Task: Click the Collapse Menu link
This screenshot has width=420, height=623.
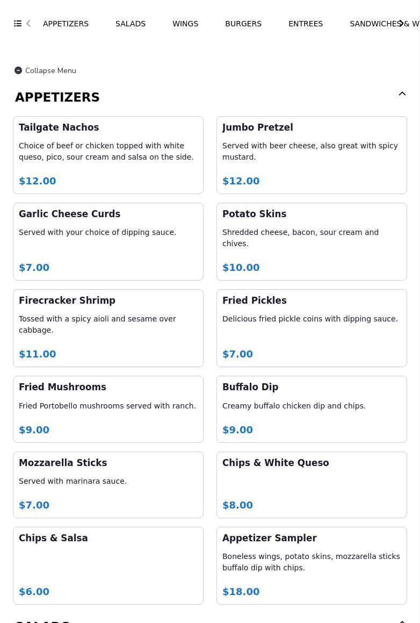Action: click(50, 70)
